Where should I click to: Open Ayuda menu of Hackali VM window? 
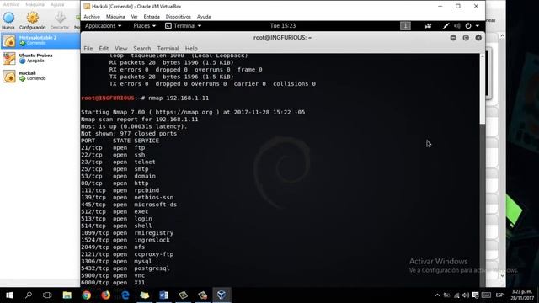pos(204,17)
